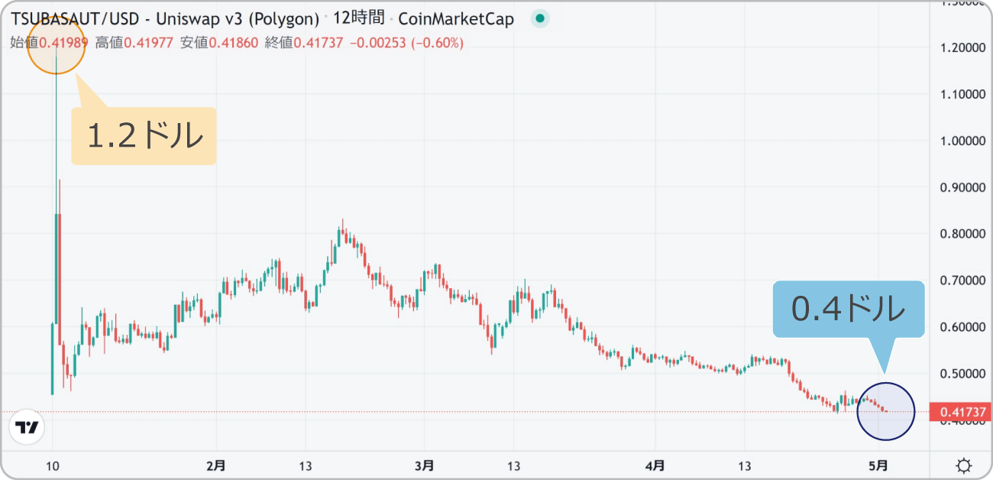
Task: Click the 13 date label between 4月 and 5月
Action: tap(744, 465)
